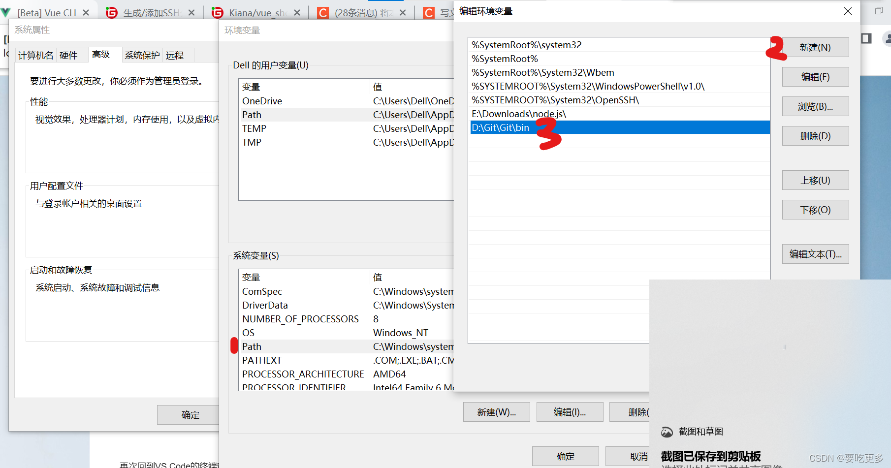Close the 编辑环境变量 dialog

tap(848, 11)
